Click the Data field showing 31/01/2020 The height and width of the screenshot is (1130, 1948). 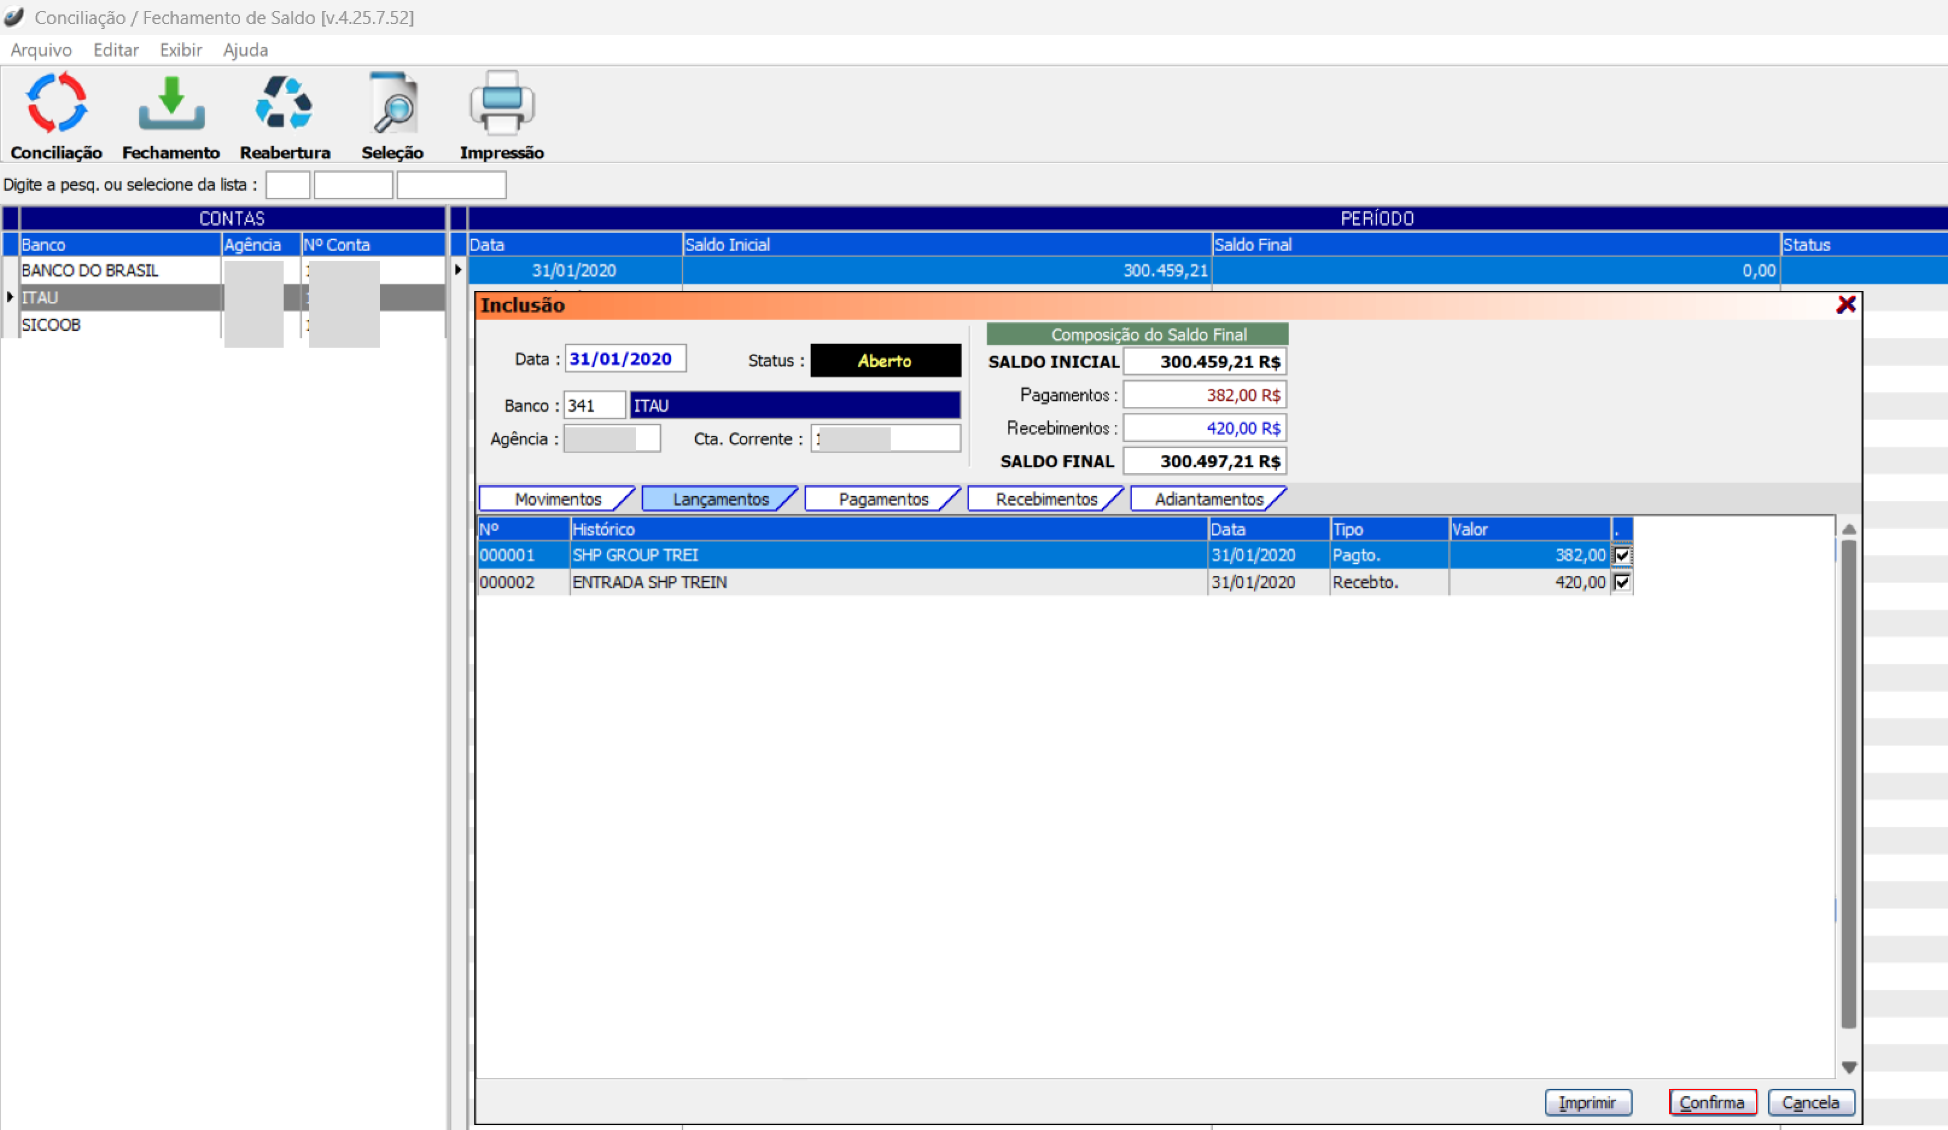point(625,359)
